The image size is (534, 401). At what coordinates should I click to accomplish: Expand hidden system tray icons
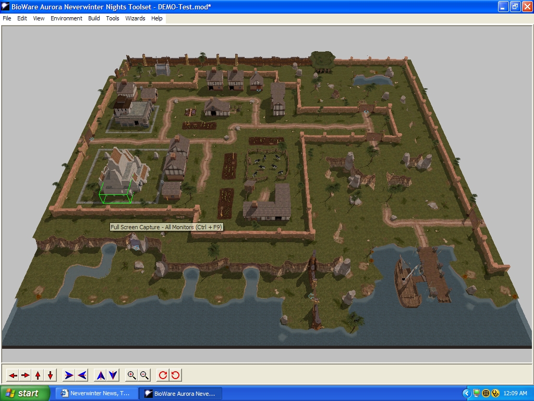(x=467, y=393)
